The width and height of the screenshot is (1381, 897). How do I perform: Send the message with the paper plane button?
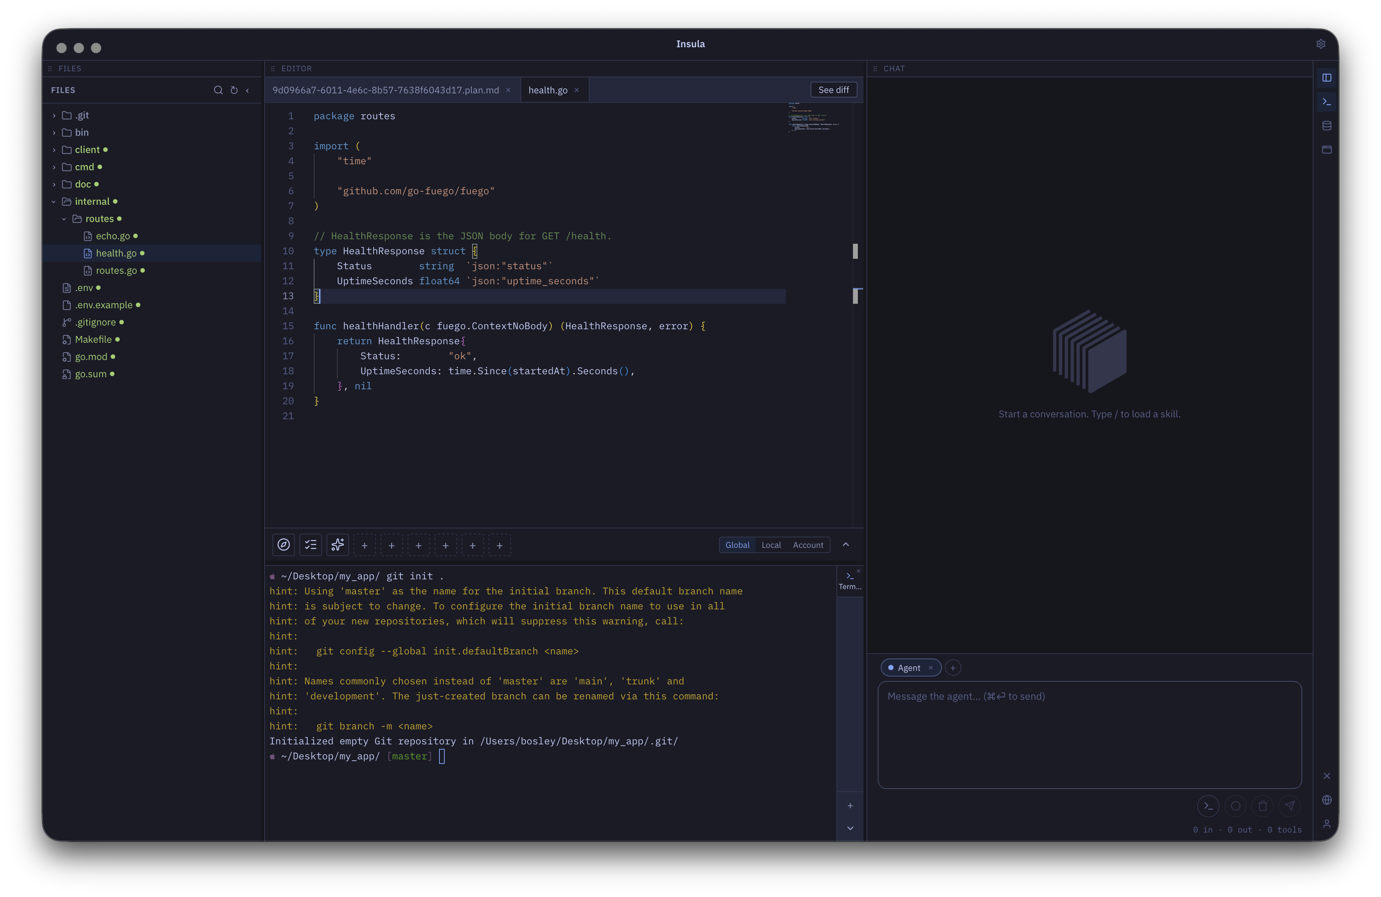click(1289, 805)
